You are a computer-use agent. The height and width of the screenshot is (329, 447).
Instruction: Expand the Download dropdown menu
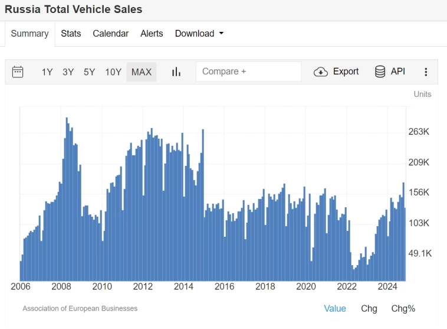199,34
